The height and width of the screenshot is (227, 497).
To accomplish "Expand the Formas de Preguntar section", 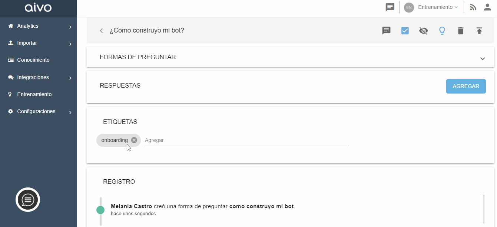I will point(483,58).
